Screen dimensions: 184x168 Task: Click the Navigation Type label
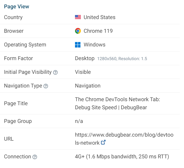(x=23, y=86)
